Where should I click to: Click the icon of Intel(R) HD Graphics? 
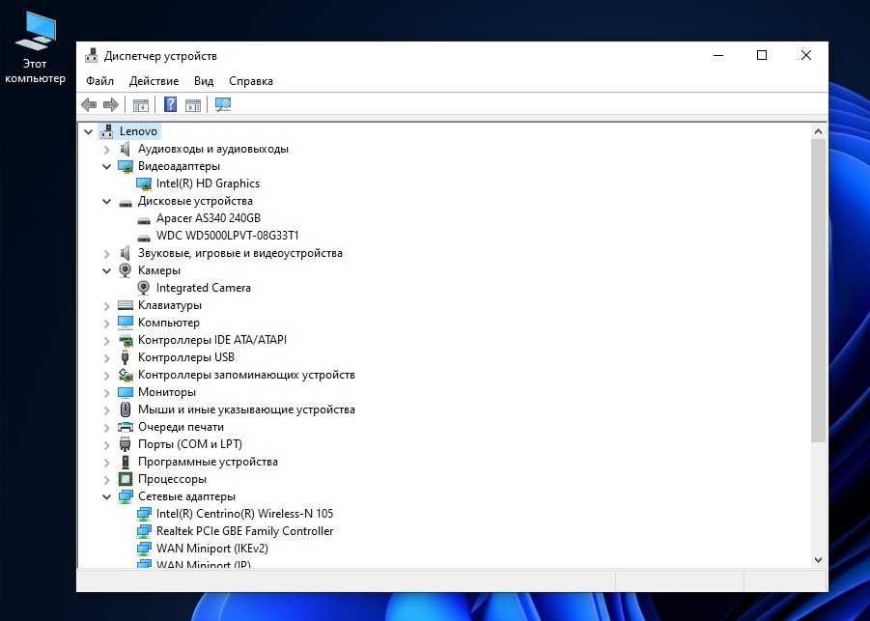(x=144, y=183)
